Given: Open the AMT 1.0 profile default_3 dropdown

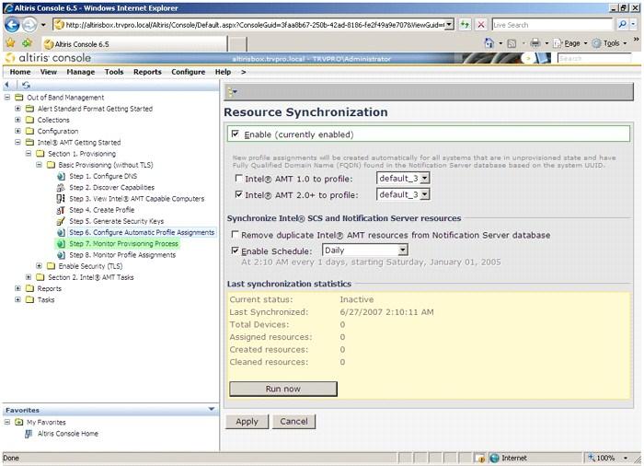Looking at the screenshot, I should pos(425,178).
